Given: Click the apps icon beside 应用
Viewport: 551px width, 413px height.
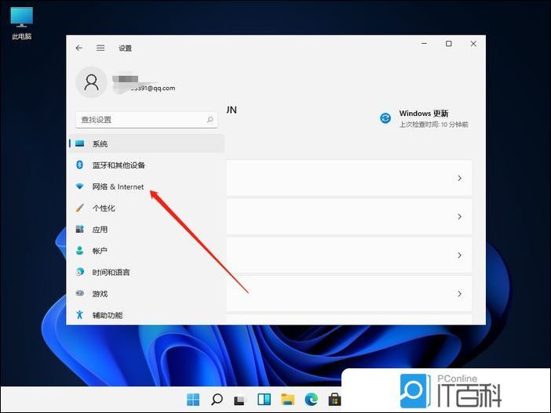Looking at the screenshot, I should point(80,229).
